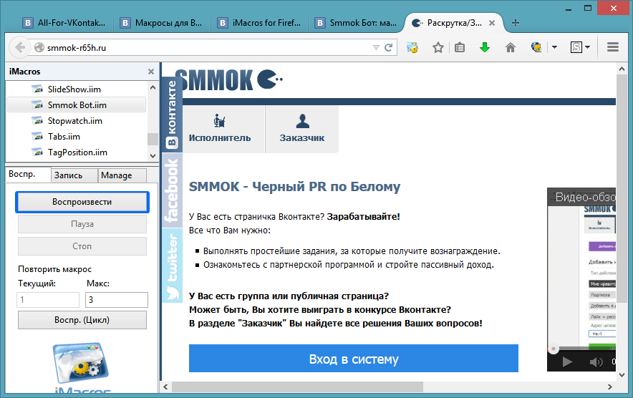Image resolution: width=633 pixels, height=398 pixels.
Task: Click the Стоп button
Action: (x=82, y=246)
